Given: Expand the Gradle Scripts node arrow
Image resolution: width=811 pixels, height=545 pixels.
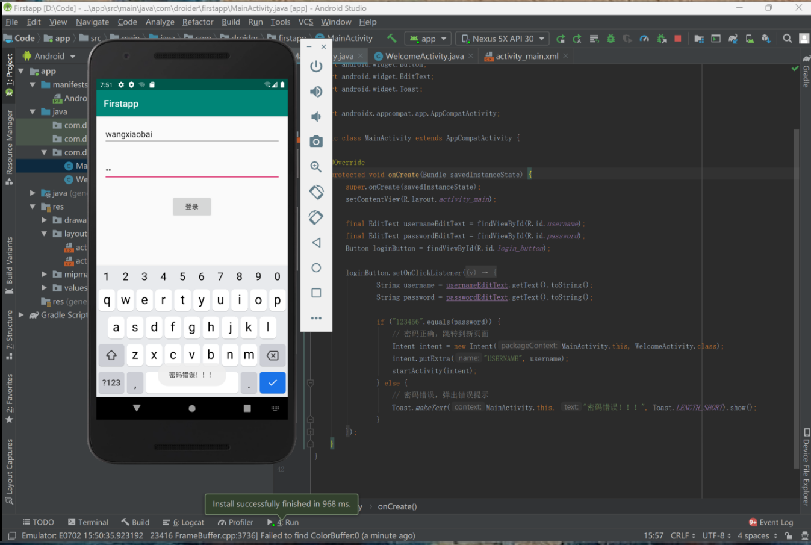Looking at the screenshot, I should click(21, 315).
